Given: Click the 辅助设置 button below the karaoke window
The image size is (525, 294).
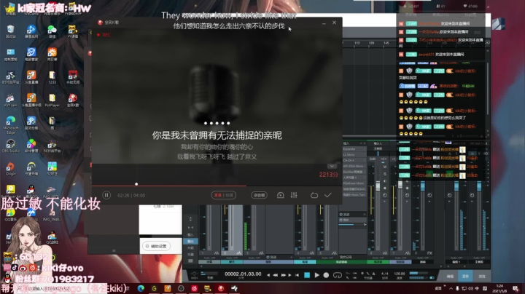Looking at the screenshot, I should pyautogui.click(x=157, y=246).
